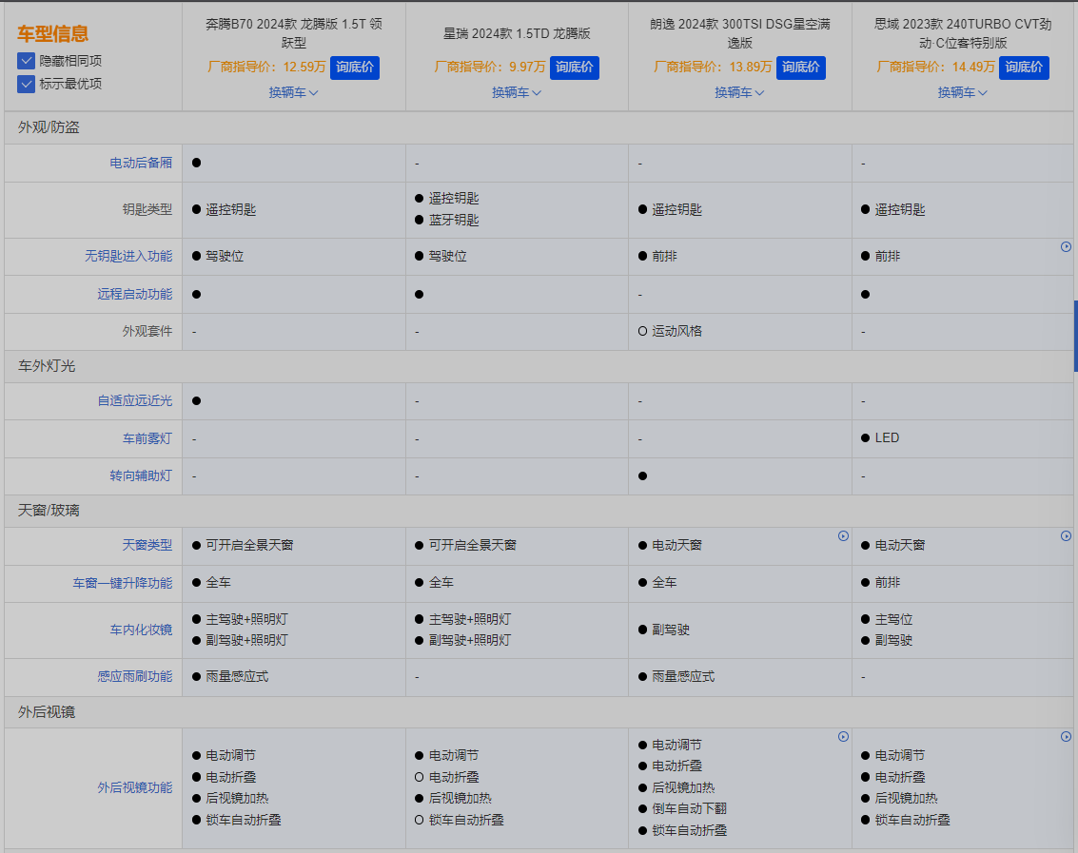Open the 车内化妆镜 spec link
This screenshot has width=1078, height=853.
click(x=141, y=630)
